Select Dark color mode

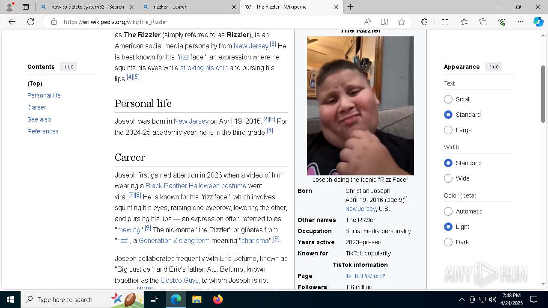(448, 242)
